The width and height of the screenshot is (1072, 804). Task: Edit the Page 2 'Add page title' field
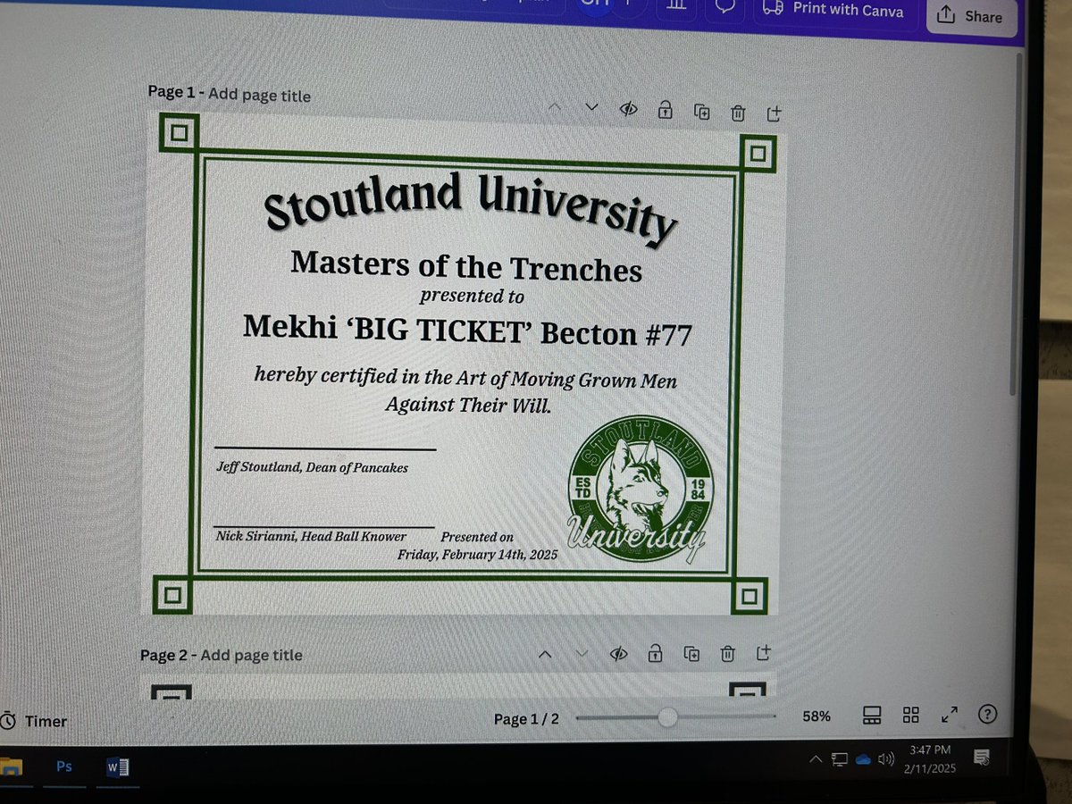click(251, 655)
